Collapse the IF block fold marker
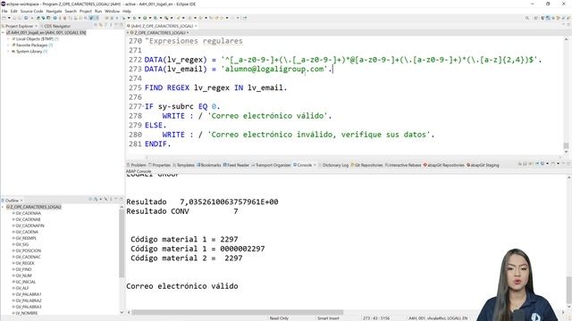The image size is (572, 321). [143, 107]
